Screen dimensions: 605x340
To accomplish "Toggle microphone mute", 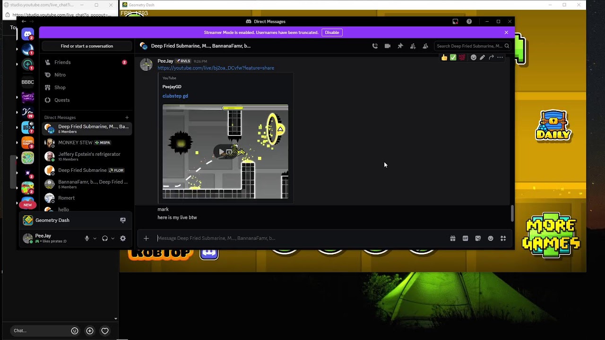I will [x=87, y=238].
